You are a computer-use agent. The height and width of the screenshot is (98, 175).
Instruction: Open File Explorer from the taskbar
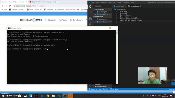53,96
